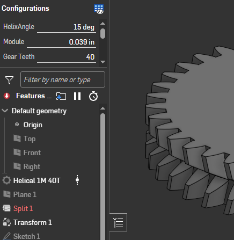
Task: Open the configuration table visibility icon
Action: (x=99, y=9)
